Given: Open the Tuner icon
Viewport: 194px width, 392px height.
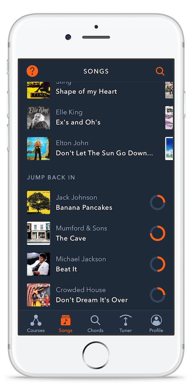Looking at the screenshot, I should 126,320.
